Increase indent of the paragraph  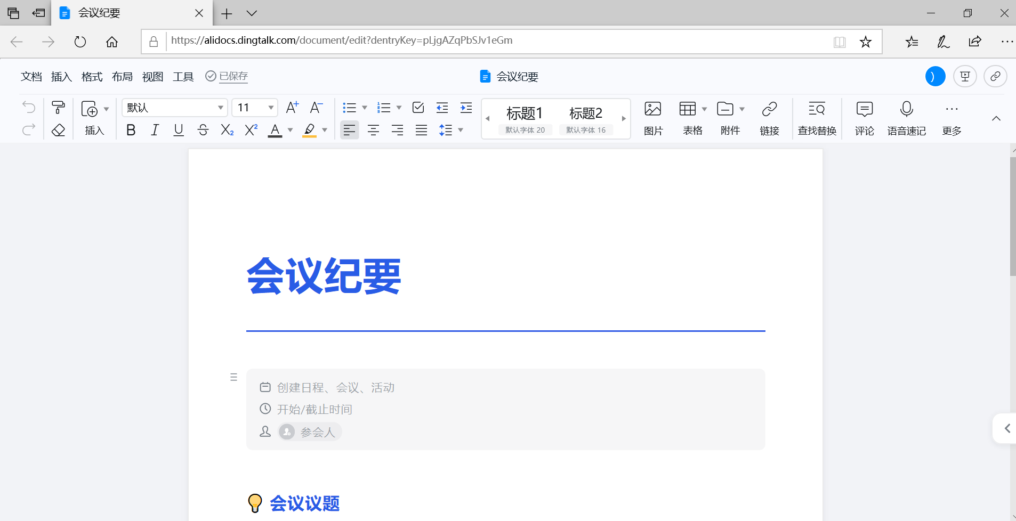tap(466, 108)
